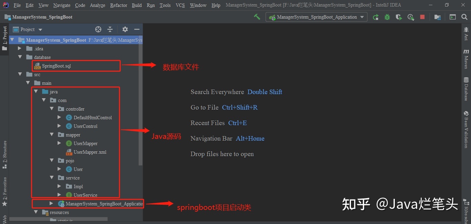This screenshot has width=471, height=224.
Task: Open the Database tool window
Action: point(466,89)
